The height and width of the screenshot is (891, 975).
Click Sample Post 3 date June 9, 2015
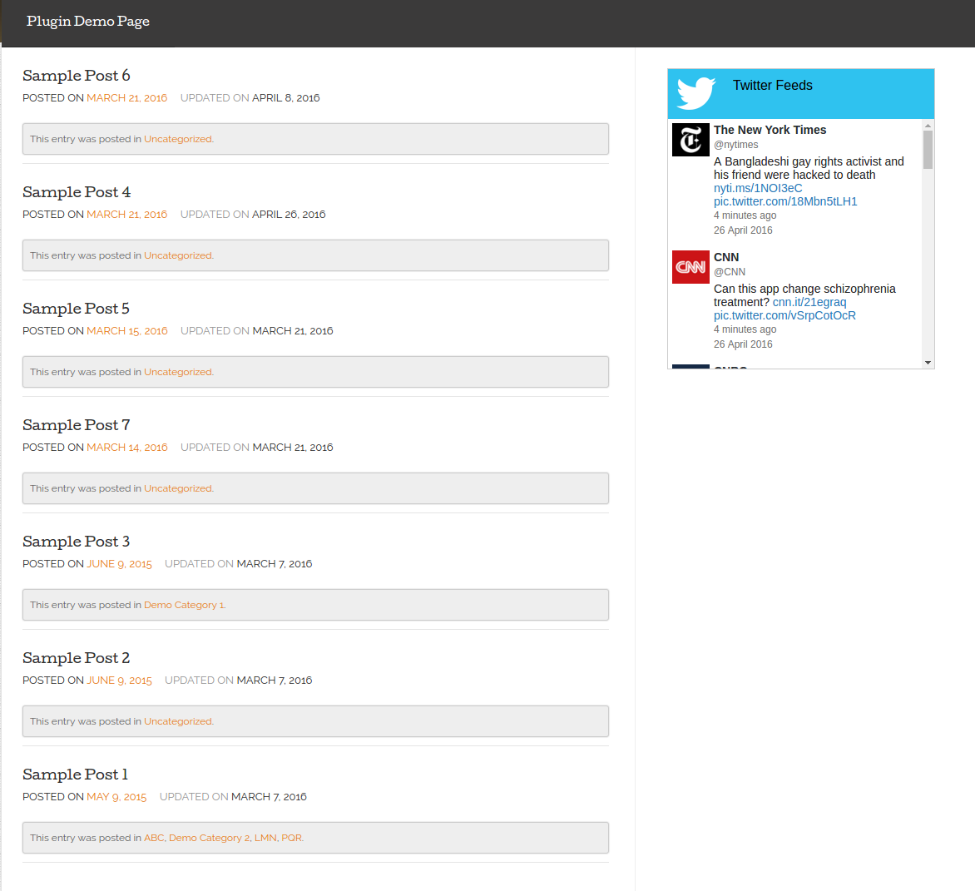(120, 564)
